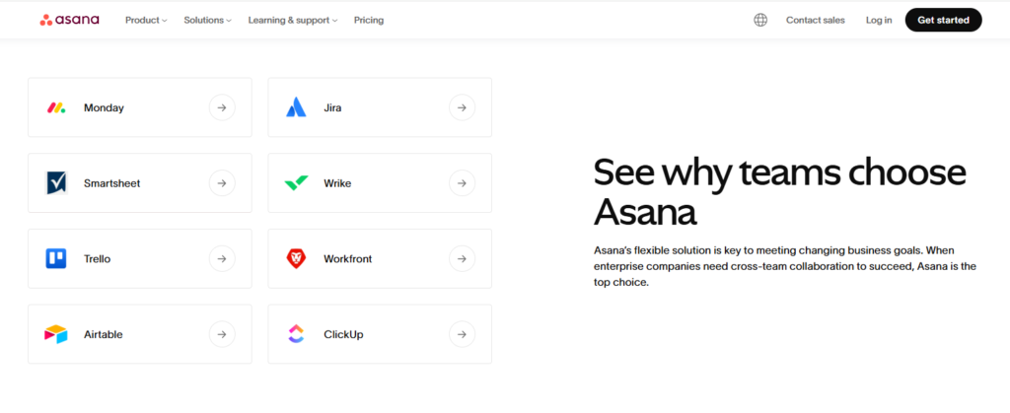Expand the Learning & support menu
The image size is (1010, 413).
pyautogui.click(x=292, y=20)
